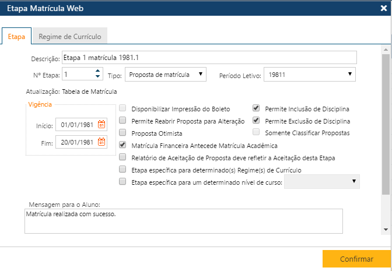Open the Tipo dropdown
Screen dimensions: 392x271
pos(166,74)
